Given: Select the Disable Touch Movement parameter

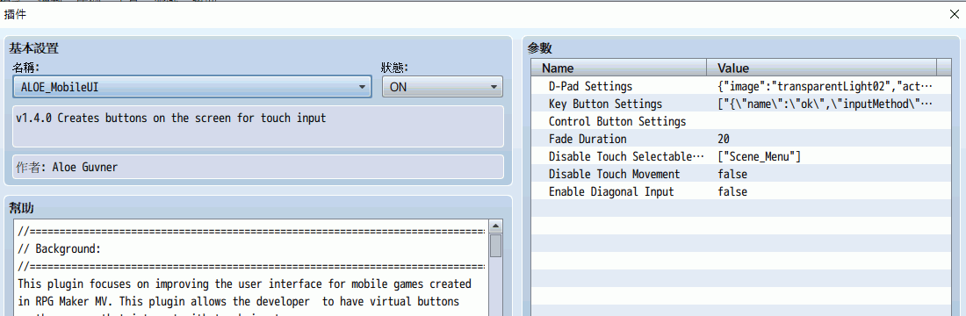Looking at the screenshot, I should coord(614,175).
